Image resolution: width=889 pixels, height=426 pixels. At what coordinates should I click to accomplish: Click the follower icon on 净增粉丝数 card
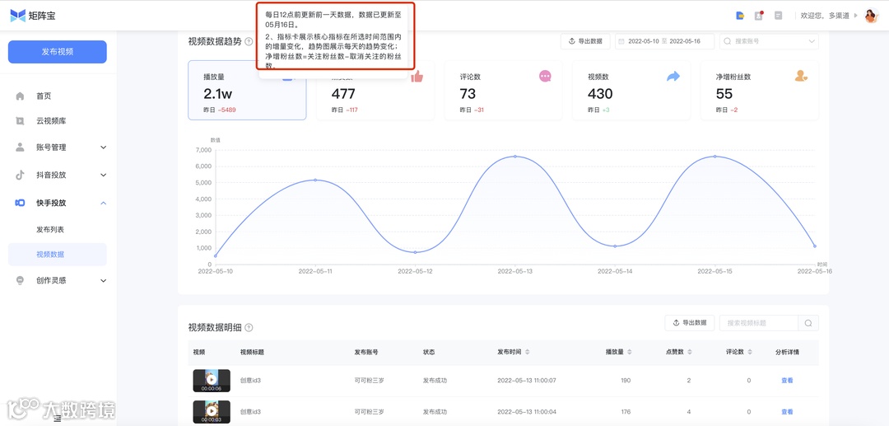(x=801, y=76)
